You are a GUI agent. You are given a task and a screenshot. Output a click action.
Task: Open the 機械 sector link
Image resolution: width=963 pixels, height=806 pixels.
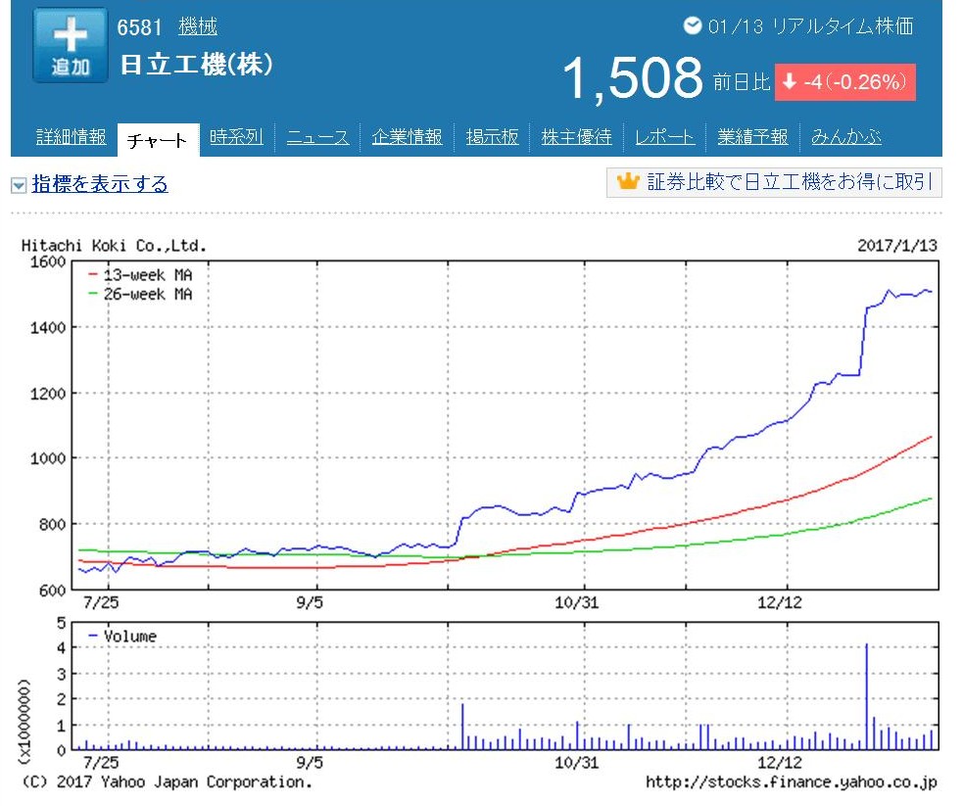pos(198,26)
